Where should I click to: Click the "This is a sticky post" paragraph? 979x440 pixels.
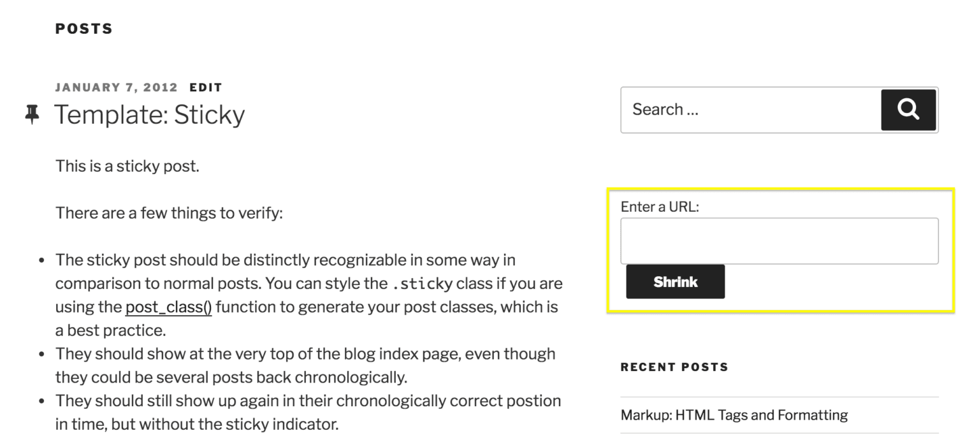(126, 166)
